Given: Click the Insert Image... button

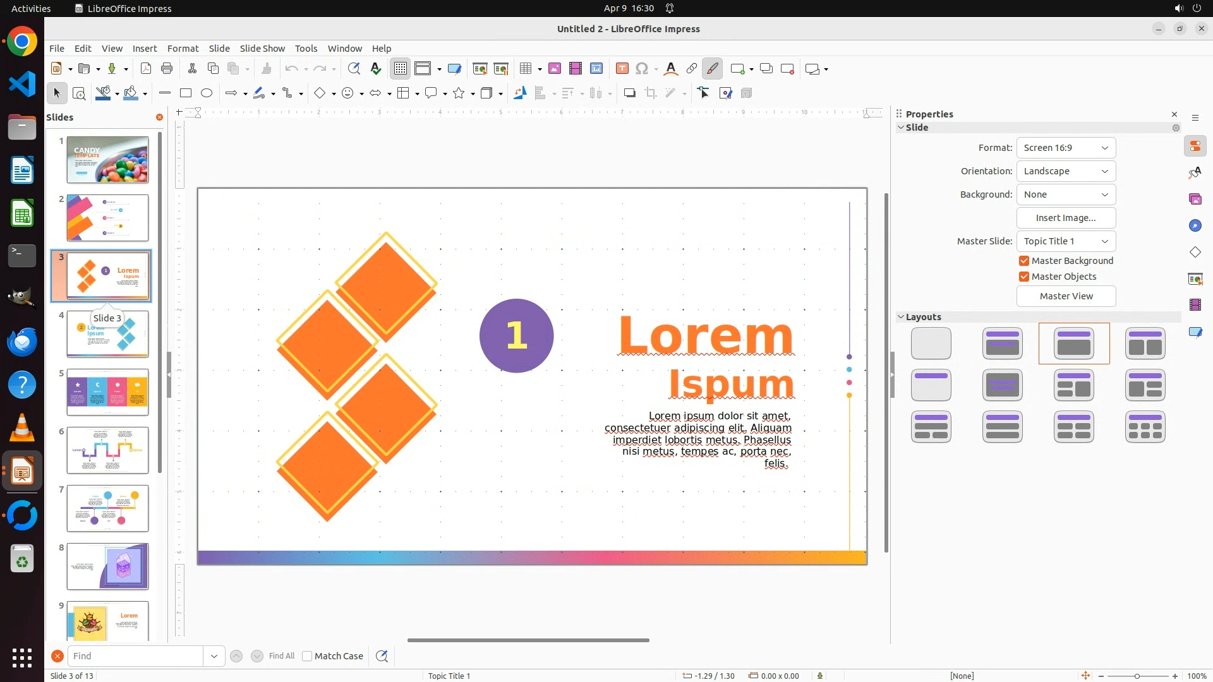Looking at the screenshot, I should (x=1066, y=218).
